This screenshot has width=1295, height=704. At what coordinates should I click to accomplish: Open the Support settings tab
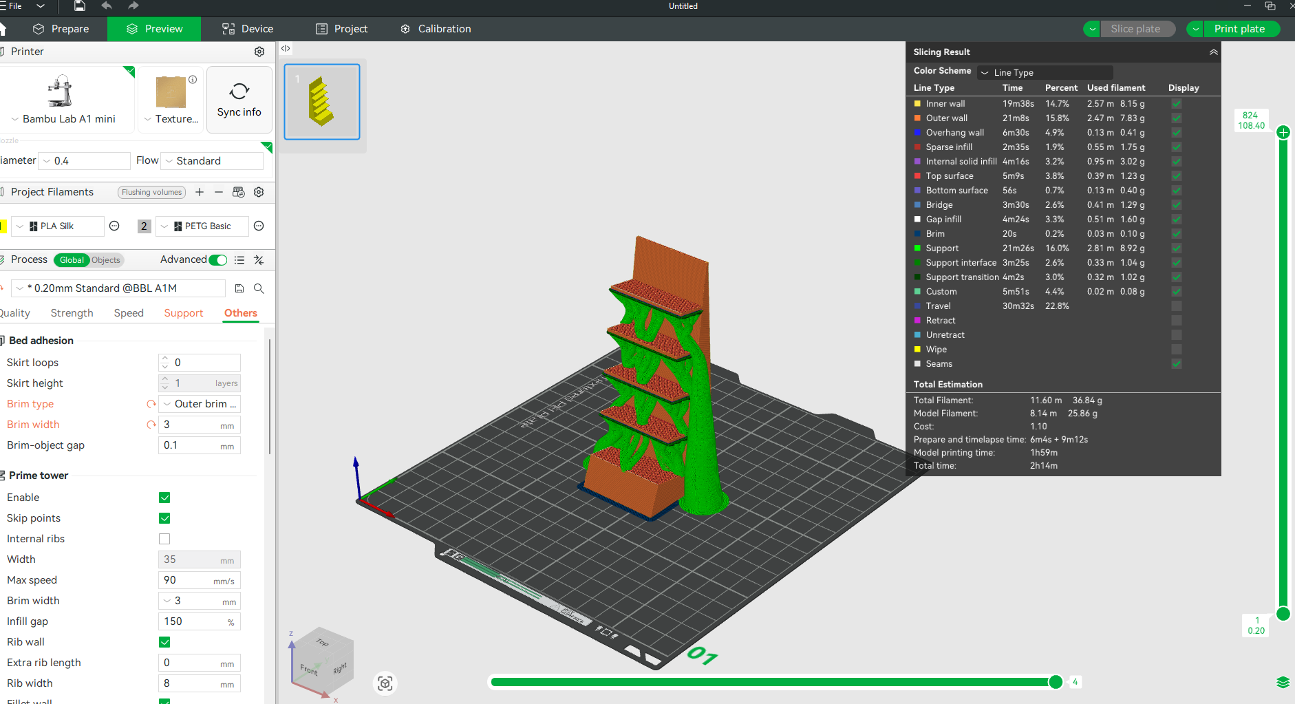tap(183, 313)
